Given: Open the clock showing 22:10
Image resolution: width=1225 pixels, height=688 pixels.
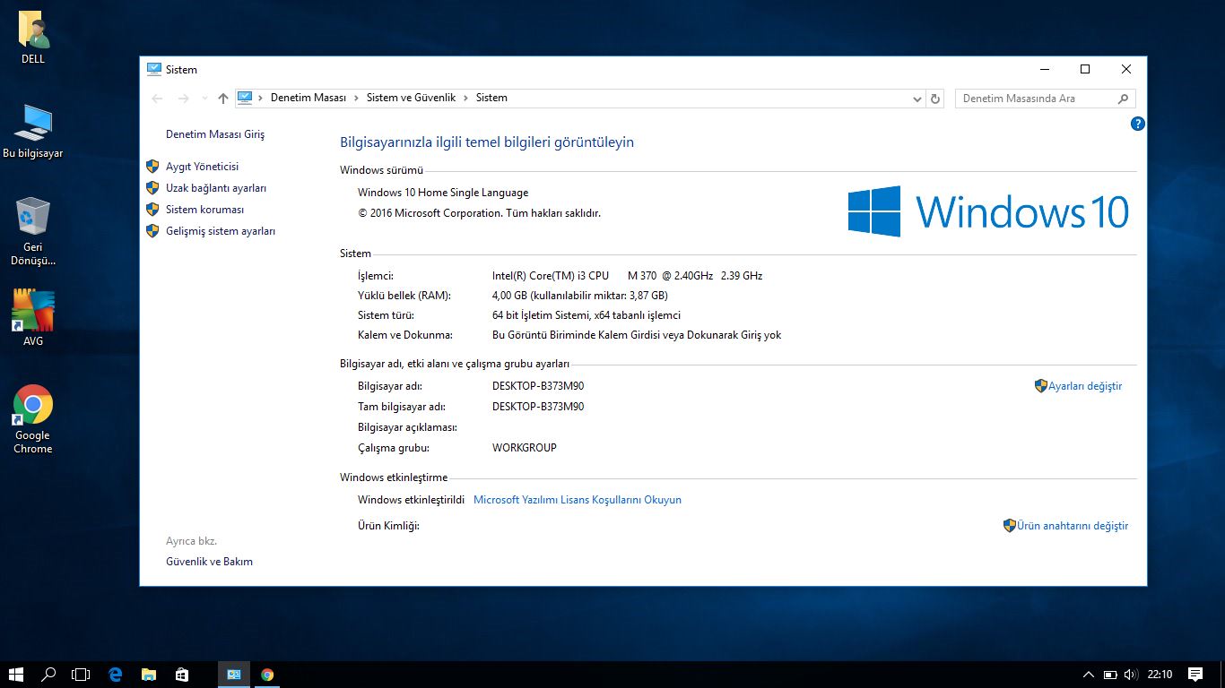Looking at the screenshot, I should pyautogui.click(x=1160, y=675).
